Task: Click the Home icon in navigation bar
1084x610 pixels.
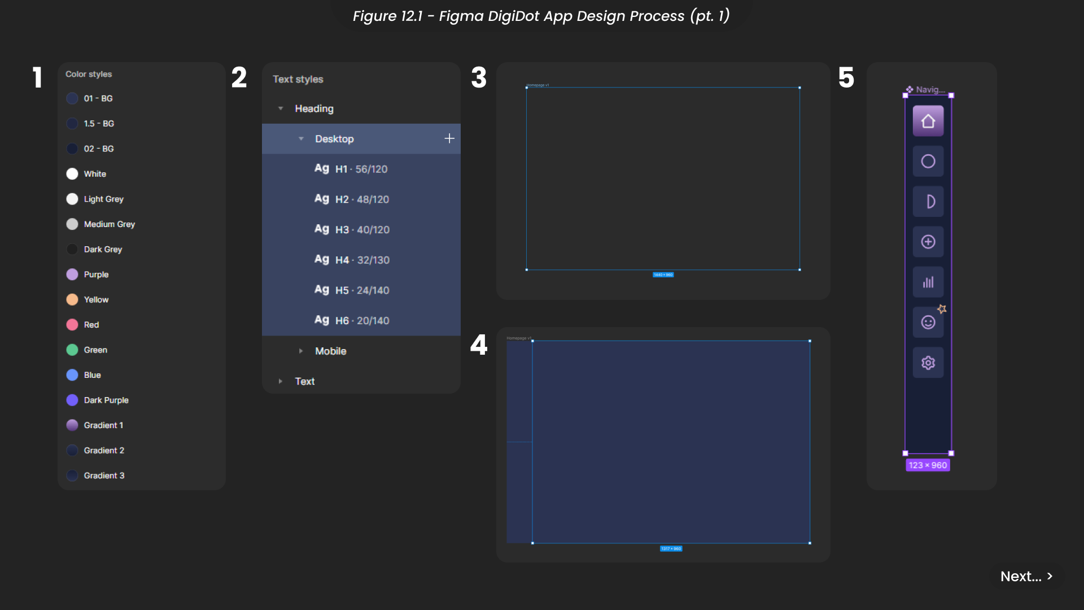Action: pyautogui.click(x=928, y=121)
